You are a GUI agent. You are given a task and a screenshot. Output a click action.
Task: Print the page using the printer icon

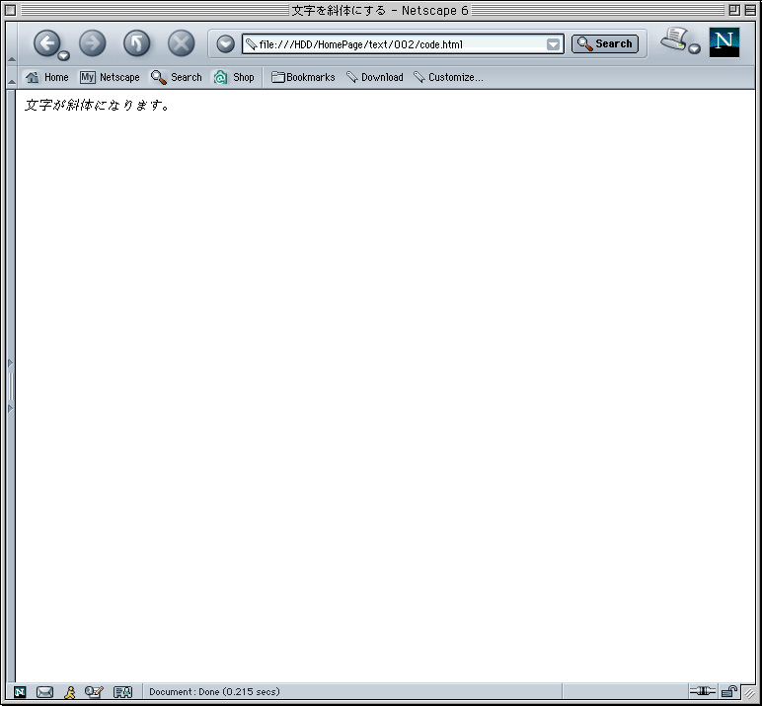(674, 39)
